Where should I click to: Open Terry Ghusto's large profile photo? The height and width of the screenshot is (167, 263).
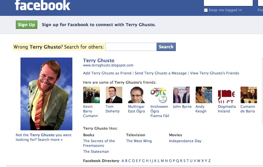pos(46,94)
